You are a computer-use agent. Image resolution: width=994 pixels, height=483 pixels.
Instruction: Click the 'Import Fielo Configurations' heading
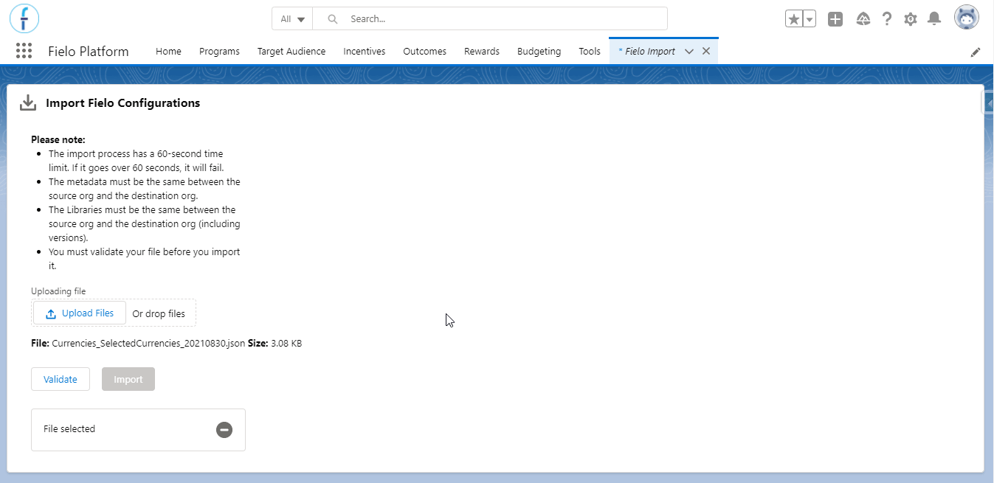tap(123, 103)
